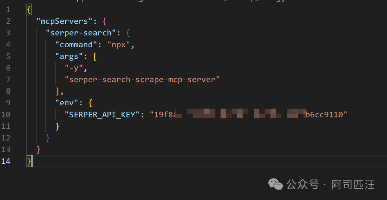Screen dimensions: 387x200
Task: Click gutter line number 10
Action: point(6,115)
